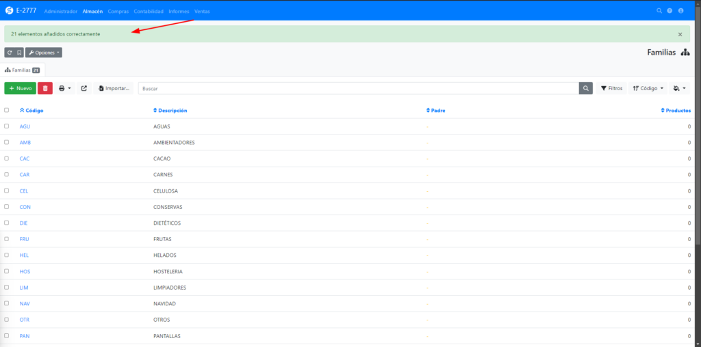Open the paint bucket color dropdown
Image resolution: width=701 pixels, height=347 pixels.
coord(680,88)
